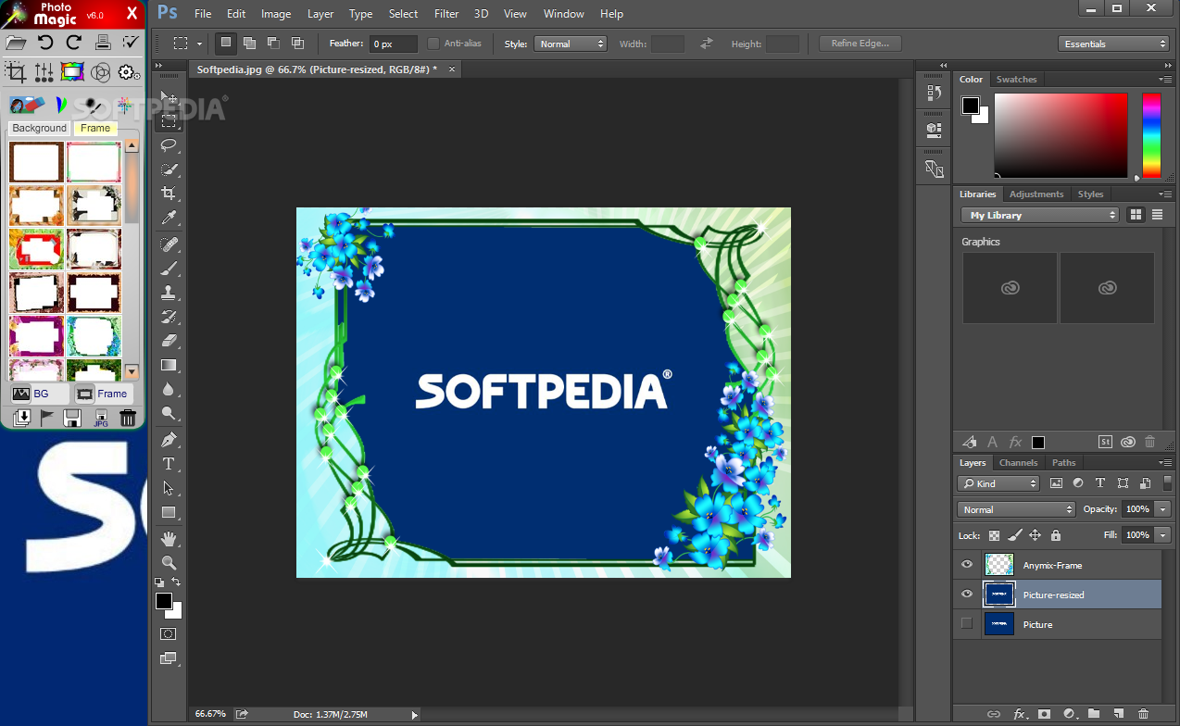Click the foreground color swatch in toolbox
The height and width of the screenshot is (726, 1180).
[x=164, y=601]
